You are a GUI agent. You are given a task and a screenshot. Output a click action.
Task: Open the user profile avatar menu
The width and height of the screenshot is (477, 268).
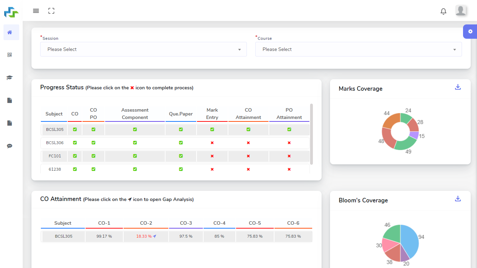click(x=461, y=11)
